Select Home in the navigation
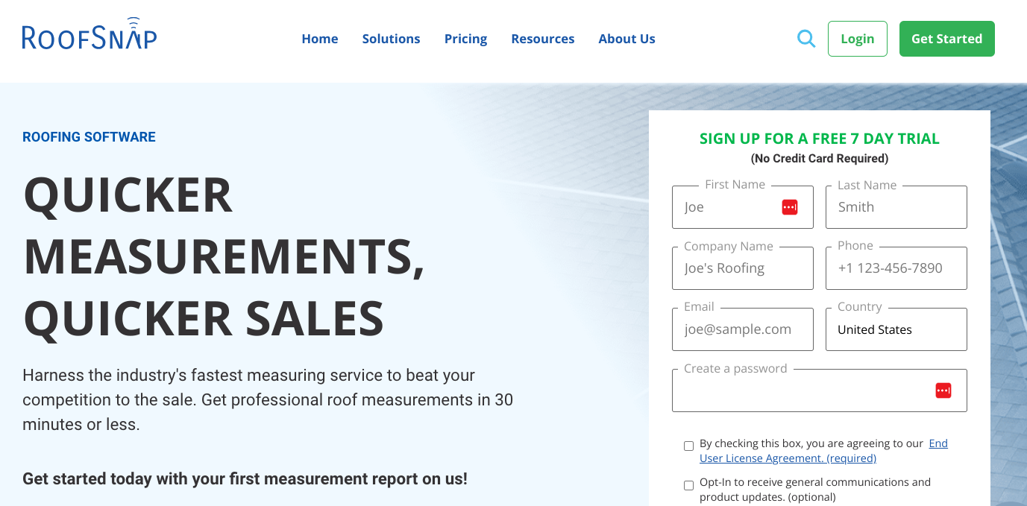The image size is (1027, 506). pyautogui.click(x=319, y=38)
